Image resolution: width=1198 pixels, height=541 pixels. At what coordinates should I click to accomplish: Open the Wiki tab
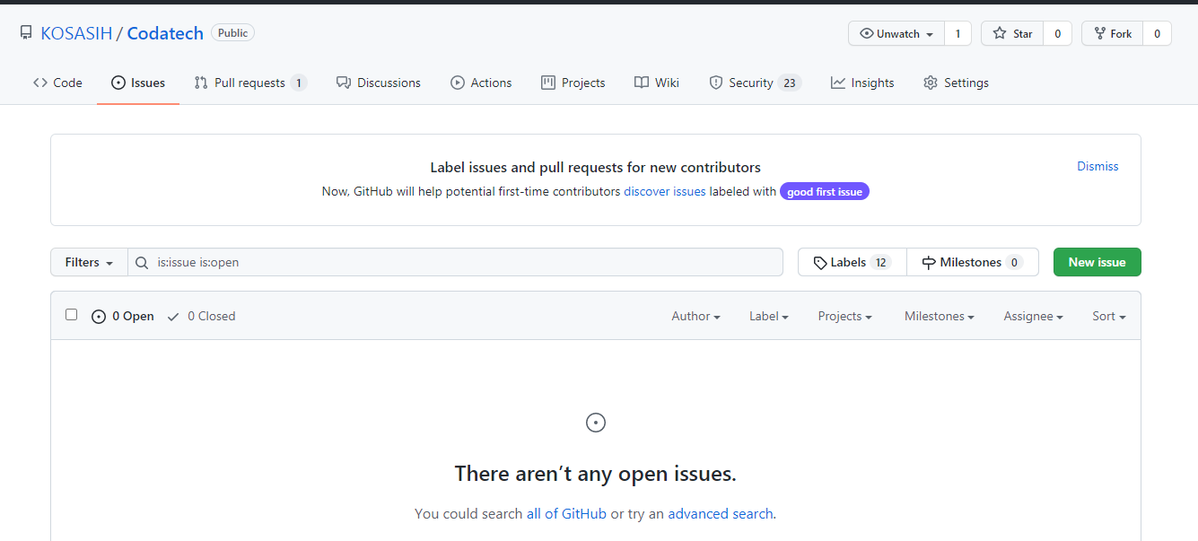click(x=657, y=83)
